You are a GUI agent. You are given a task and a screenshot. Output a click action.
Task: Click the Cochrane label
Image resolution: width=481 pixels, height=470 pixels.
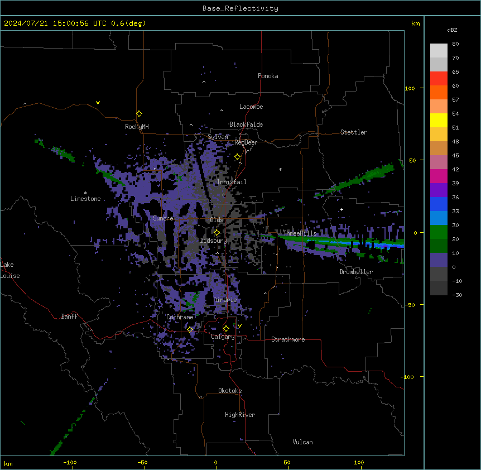[180, 317]
